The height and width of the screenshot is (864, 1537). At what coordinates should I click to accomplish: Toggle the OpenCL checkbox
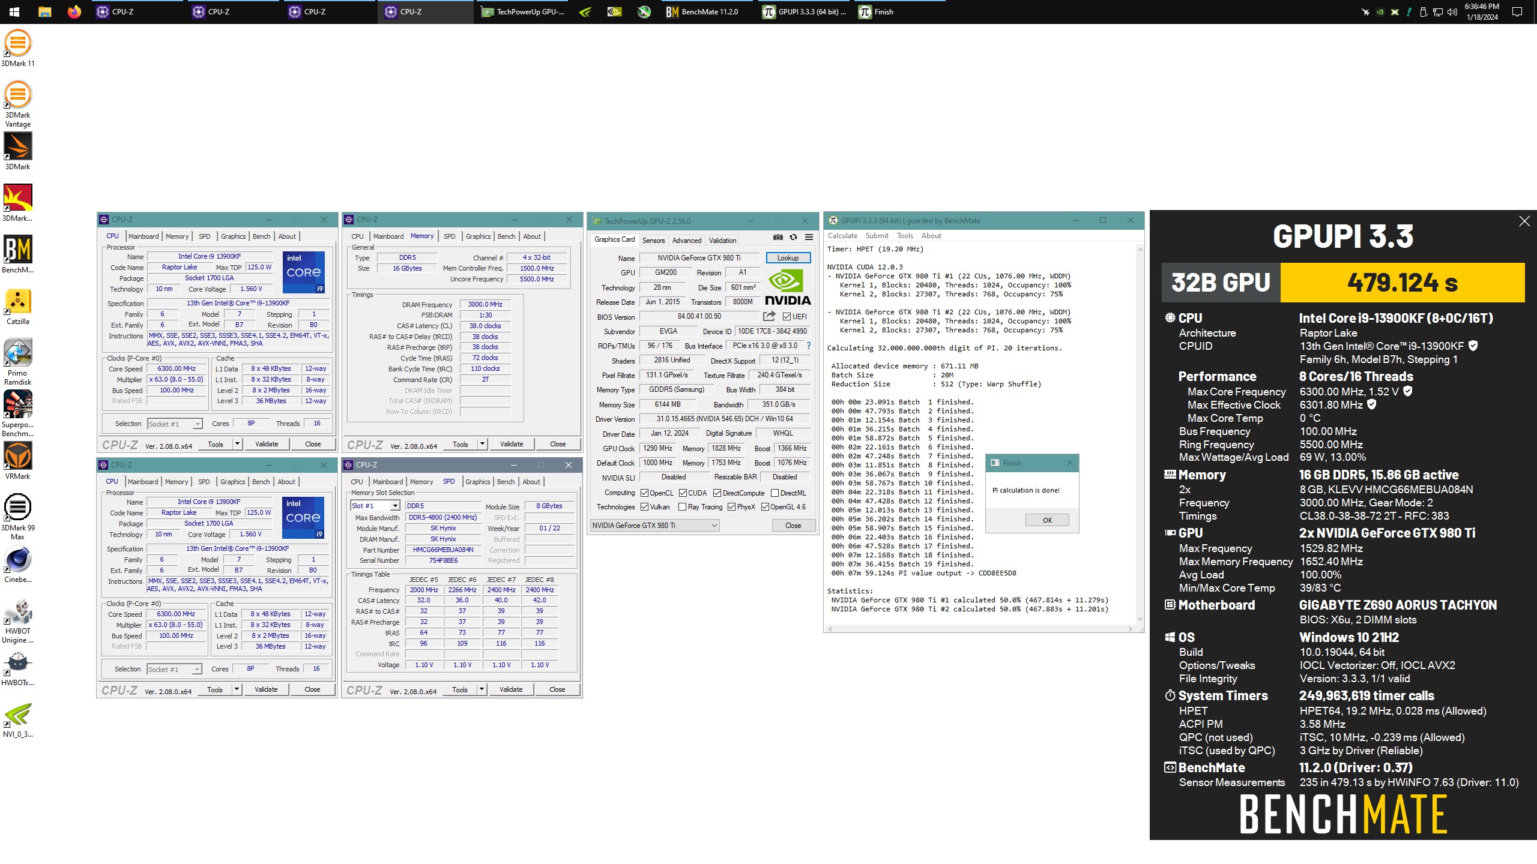[644, 493]
